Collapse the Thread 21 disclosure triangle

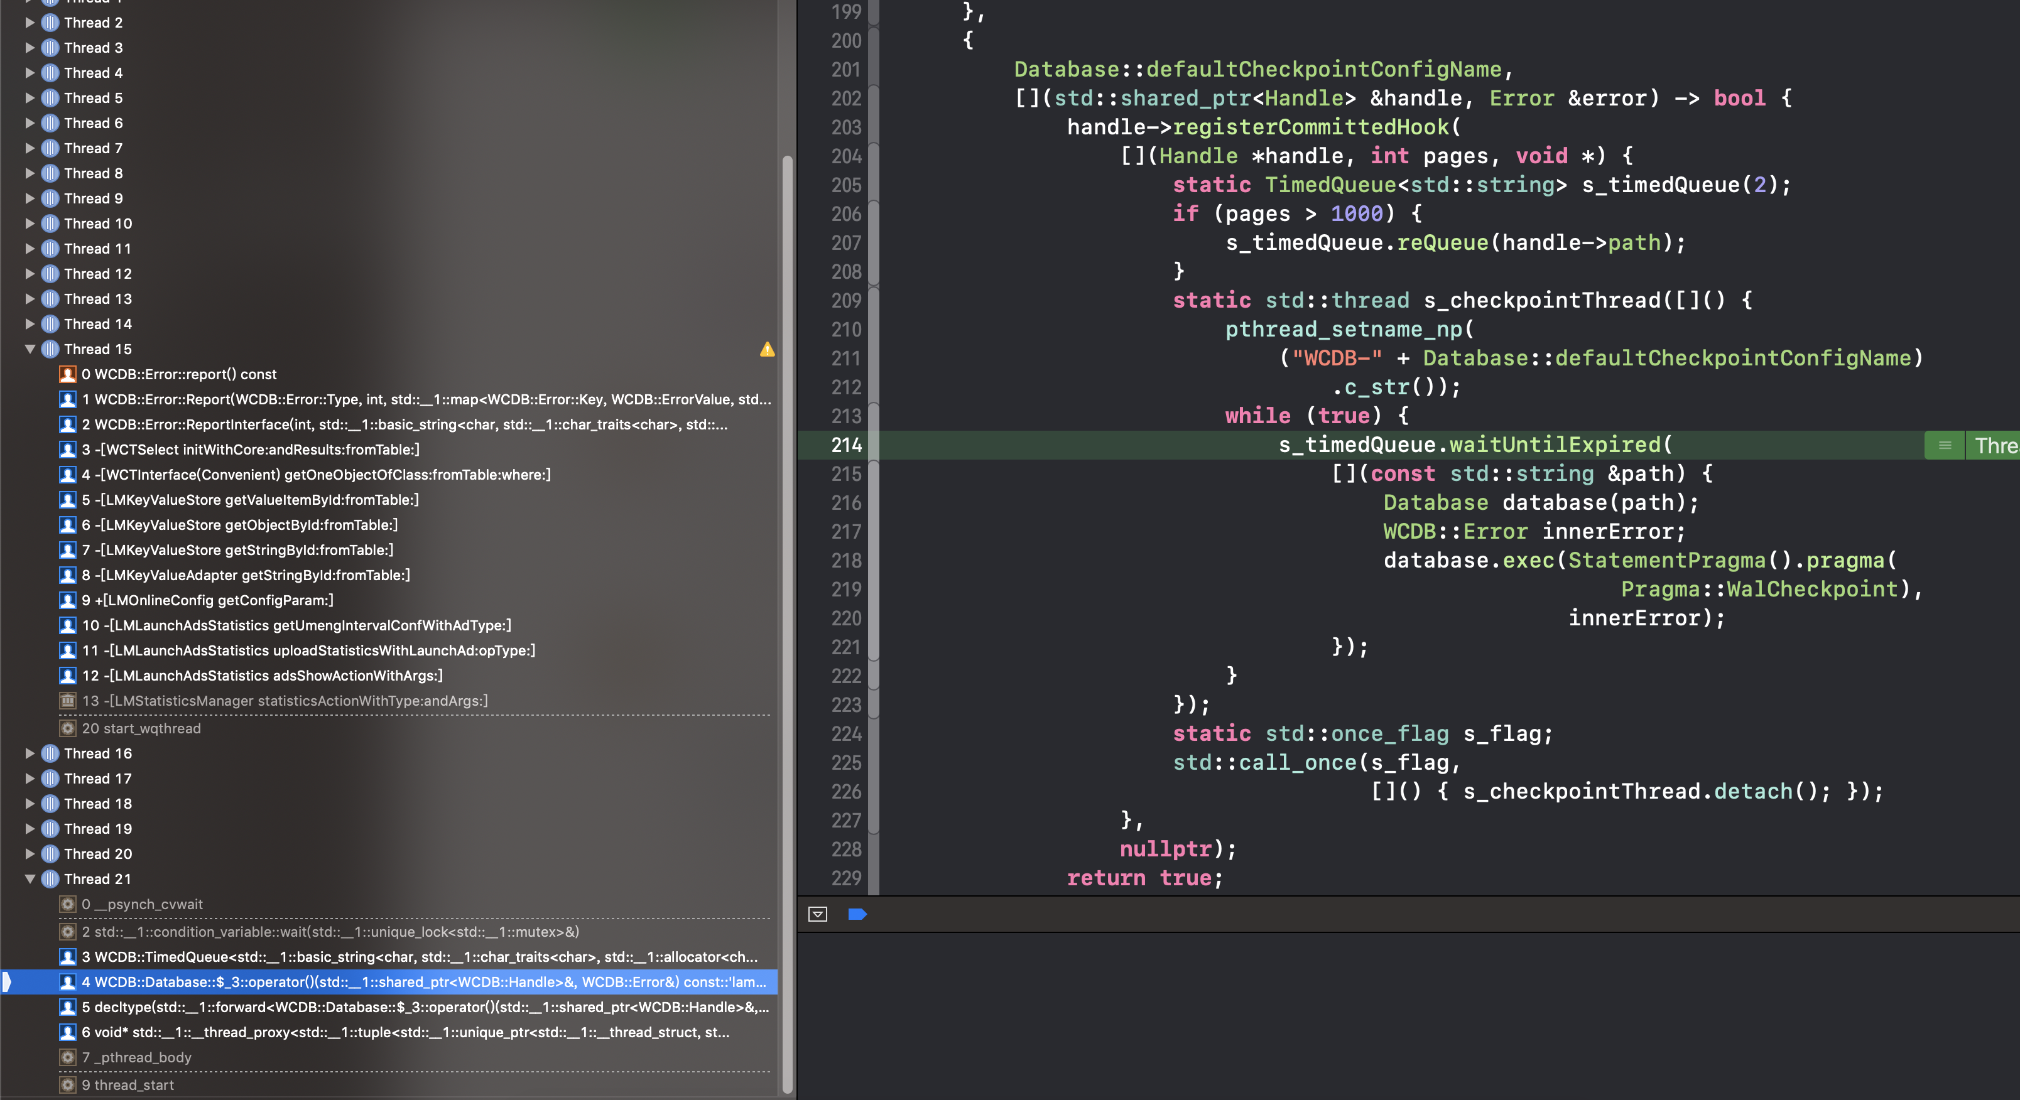coord(30,879)
